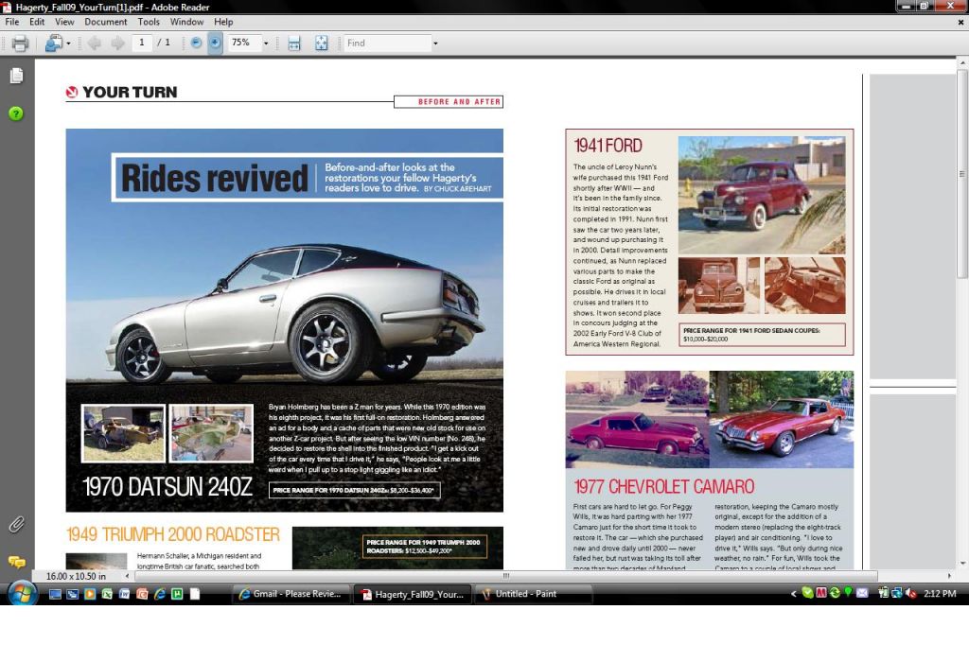Click the horizontal scrollbar thumb

(506, 575)
